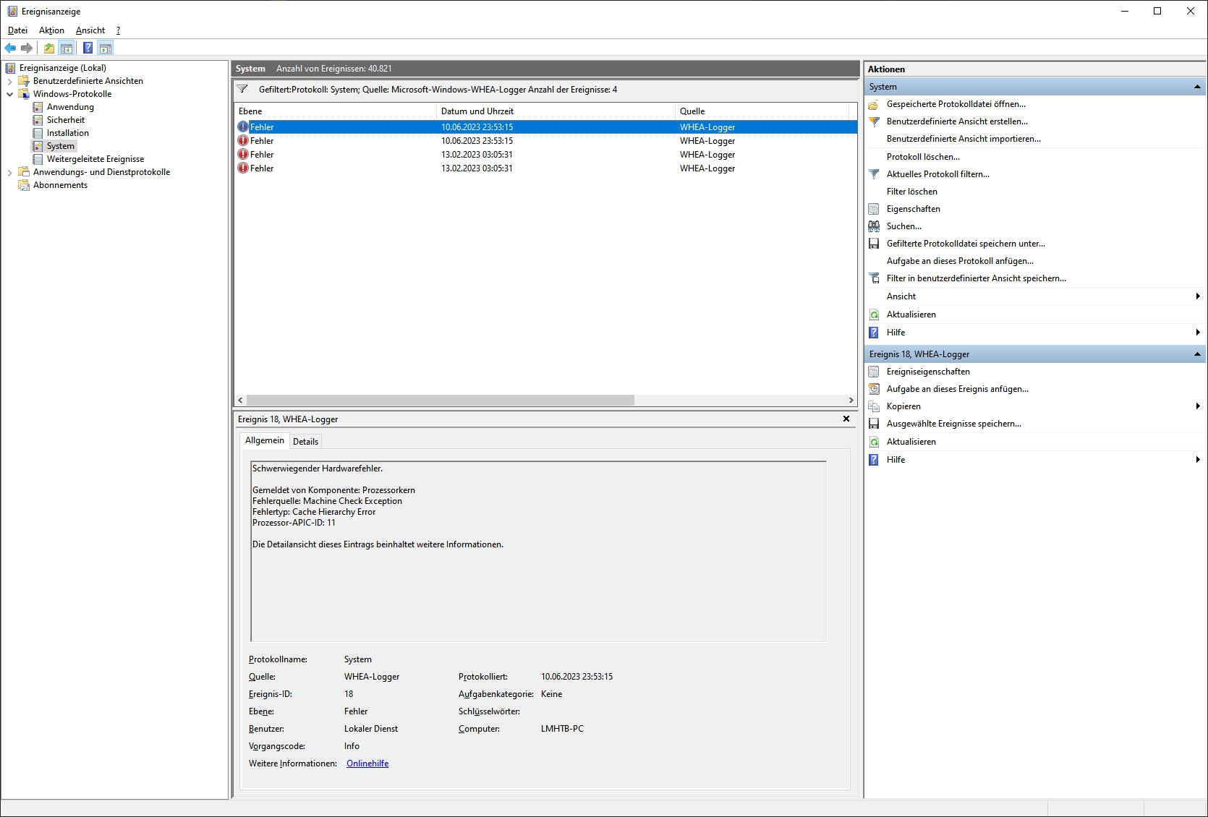Click the Filter in benutzerdefinierter Ansicht speichern icon
Viewport: 1208px width, 817px height.
click(x=874, y=278)
